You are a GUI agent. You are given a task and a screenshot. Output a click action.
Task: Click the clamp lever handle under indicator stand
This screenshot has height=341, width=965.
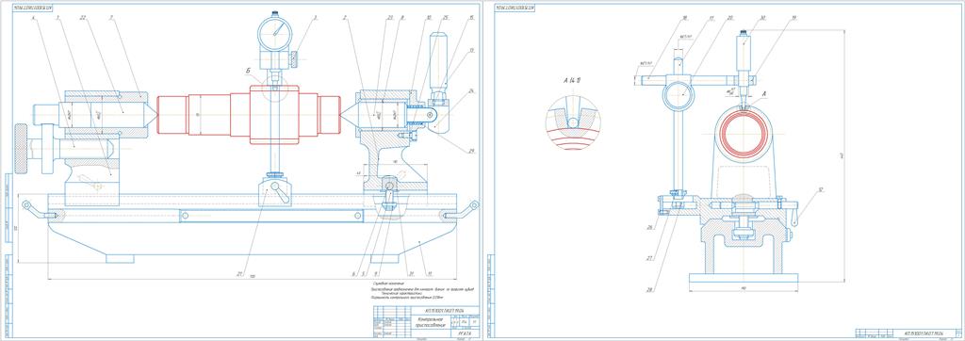pyautogui.click(x=281, y=194)
